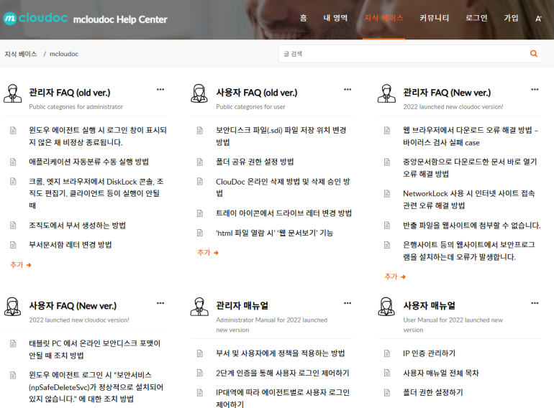Open article 2단계 인증을 통해 사용자 로그인 제어하기
Screen dimensions: 554x408
pyautogui.click(x=282, y=373)
